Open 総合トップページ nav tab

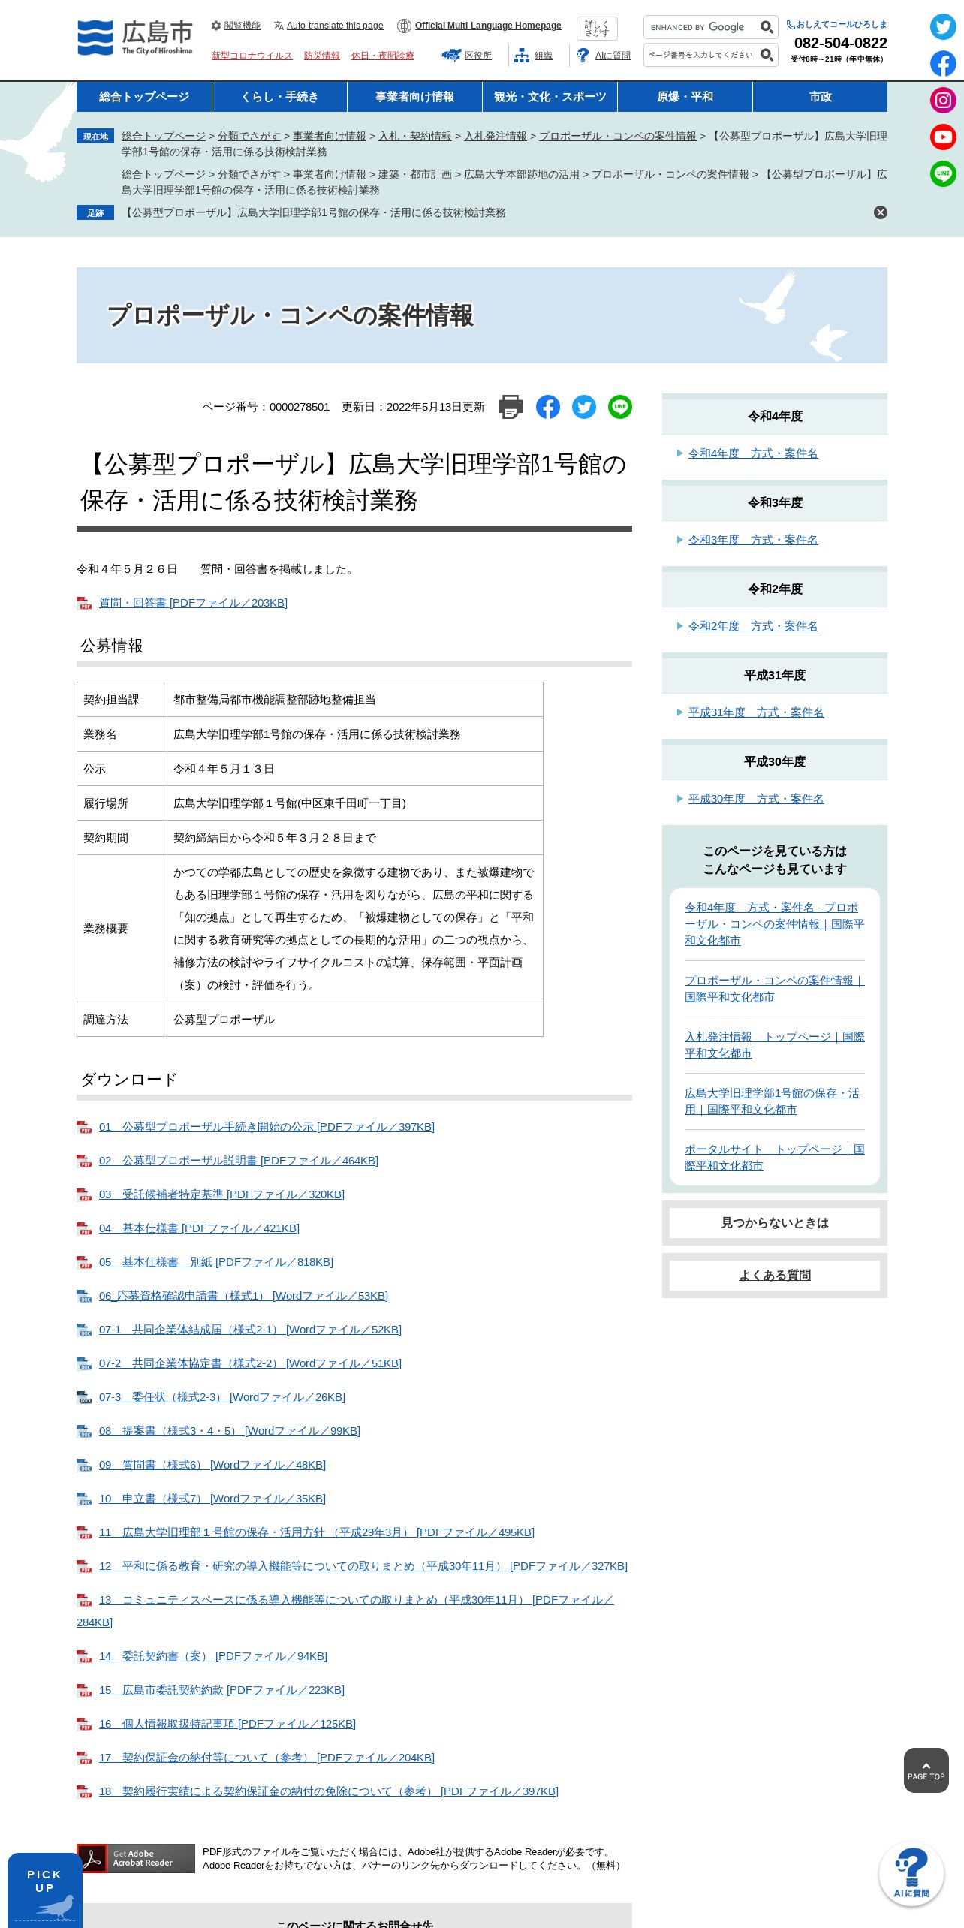[144, 97]
